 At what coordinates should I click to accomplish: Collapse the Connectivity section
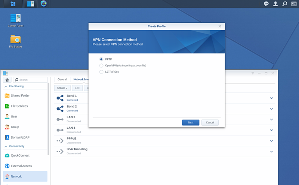(x=6, y=146)
